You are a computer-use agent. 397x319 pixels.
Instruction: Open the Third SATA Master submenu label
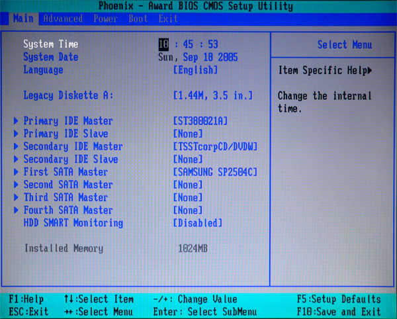[66, 197]
